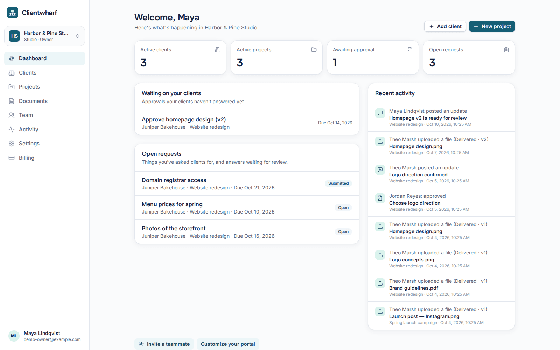Click the building icon on Active clients card
The image size is (560, 350).
[x=218, y=50]
